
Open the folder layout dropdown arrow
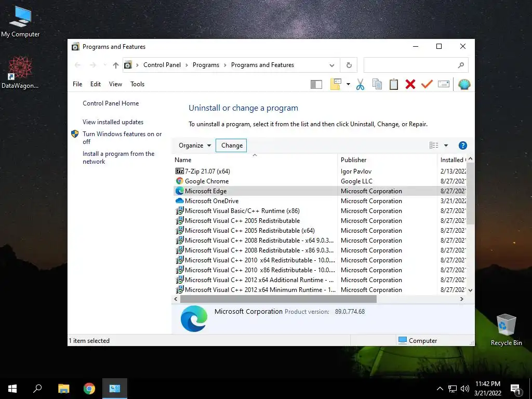pyautogui.click(x=348, y=84)
